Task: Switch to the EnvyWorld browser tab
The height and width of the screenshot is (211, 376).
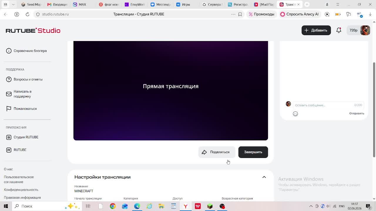Action: (x=135, y=4)
